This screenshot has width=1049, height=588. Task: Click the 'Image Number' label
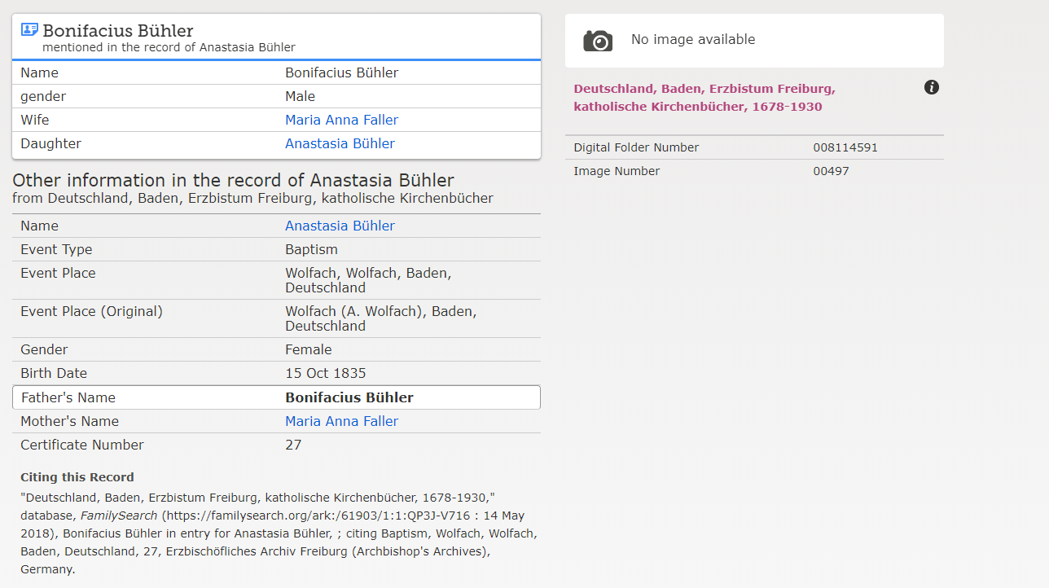[x=617, y=171]
